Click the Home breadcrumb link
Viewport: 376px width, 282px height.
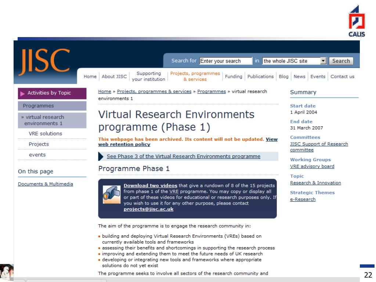[105, 91]
